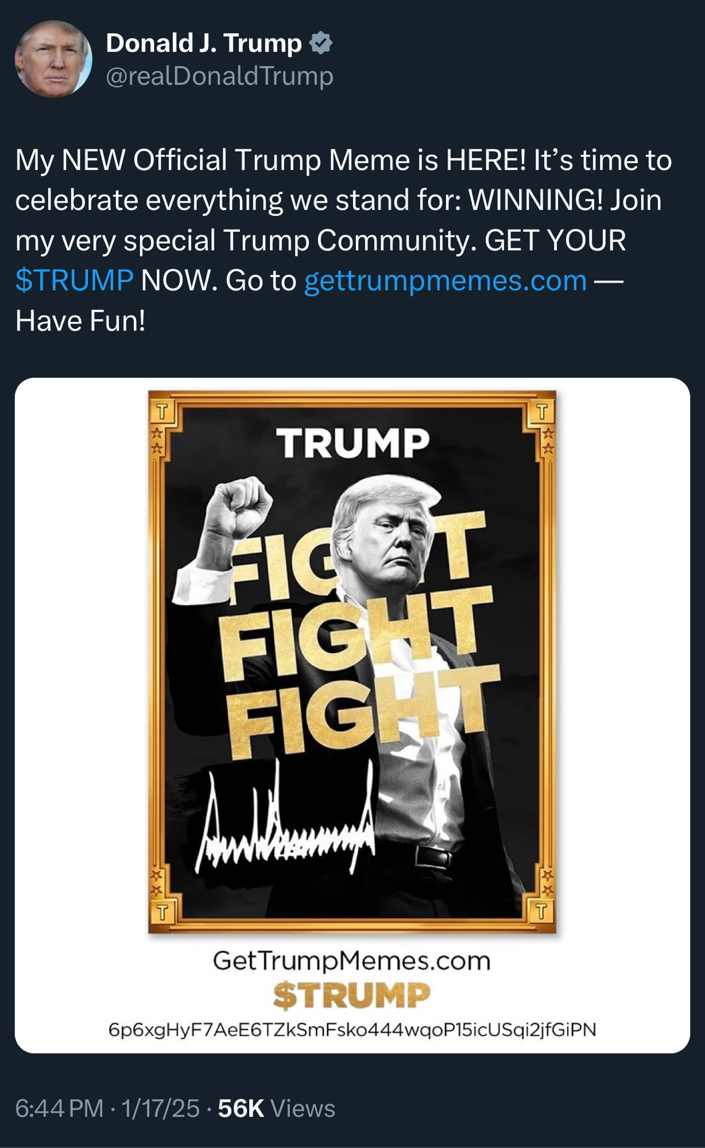
Task: Open the Donald J. Trump display name
Action: pos(204,44)
